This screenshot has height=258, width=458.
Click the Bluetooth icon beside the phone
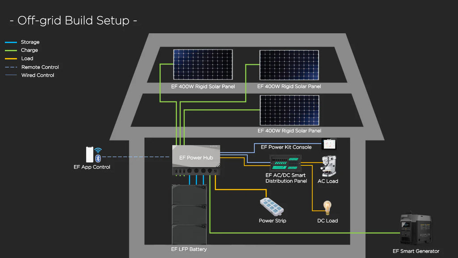coord(98,158)
